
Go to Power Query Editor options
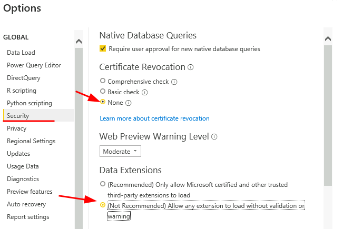click(34, 65)
